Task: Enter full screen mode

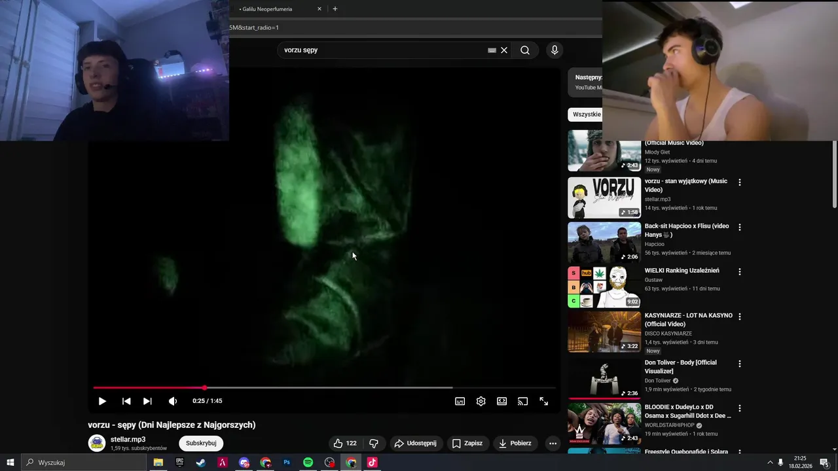Action: pos(543,401)
